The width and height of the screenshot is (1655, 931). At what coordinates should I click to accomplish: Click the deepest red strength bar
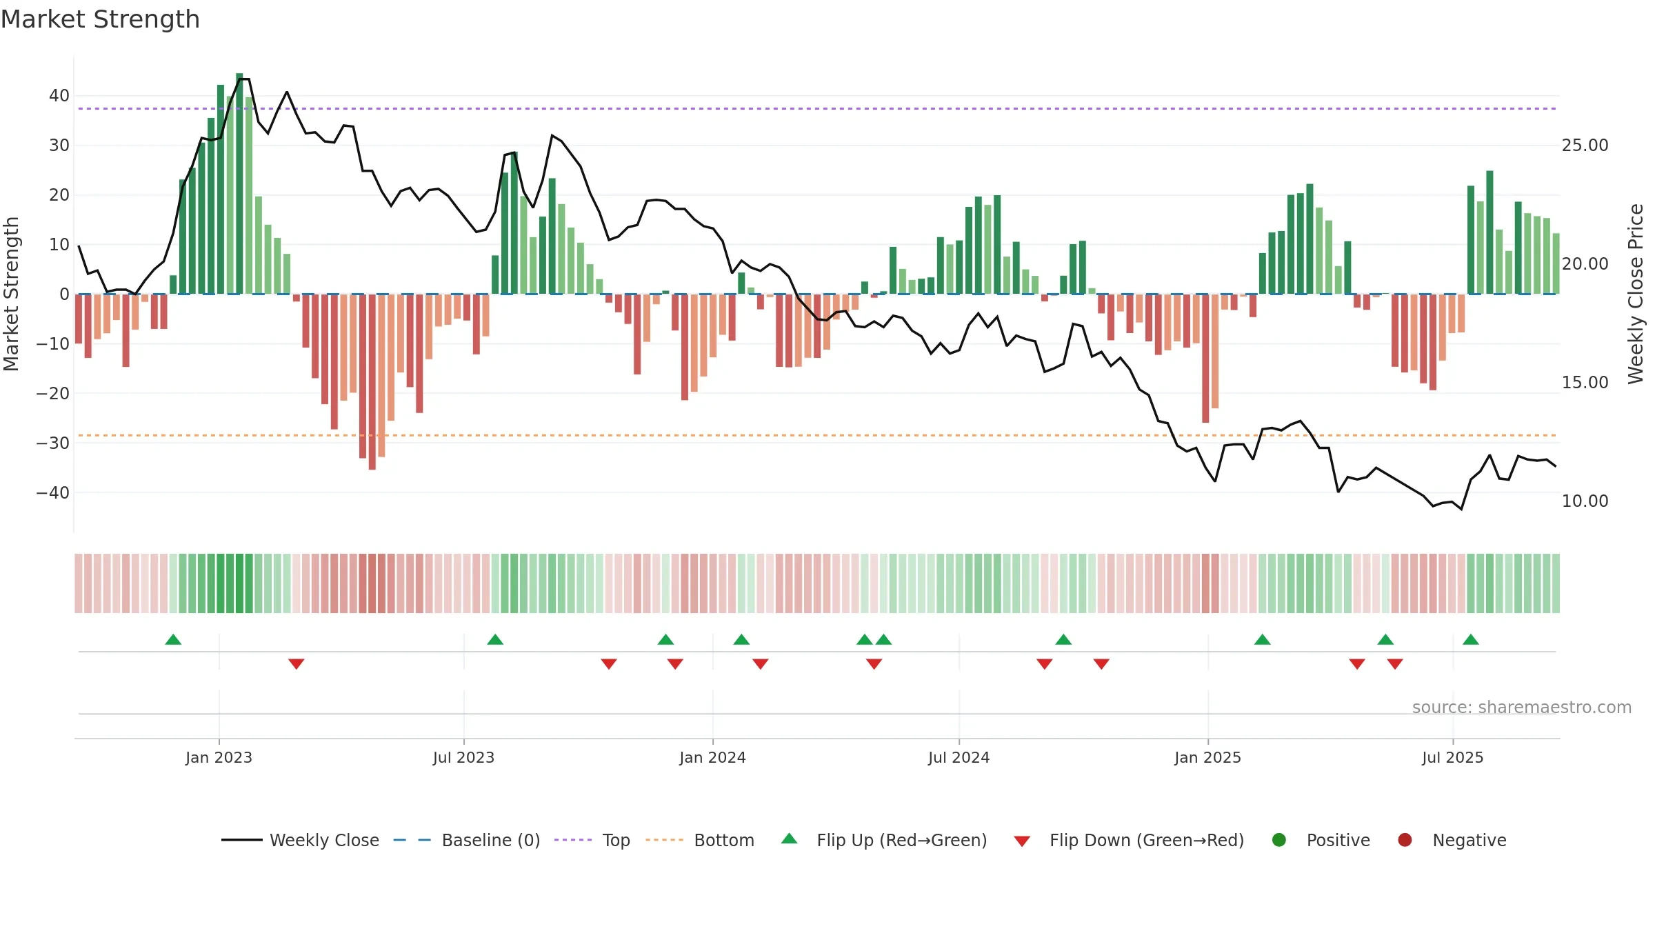pos(372,382)
